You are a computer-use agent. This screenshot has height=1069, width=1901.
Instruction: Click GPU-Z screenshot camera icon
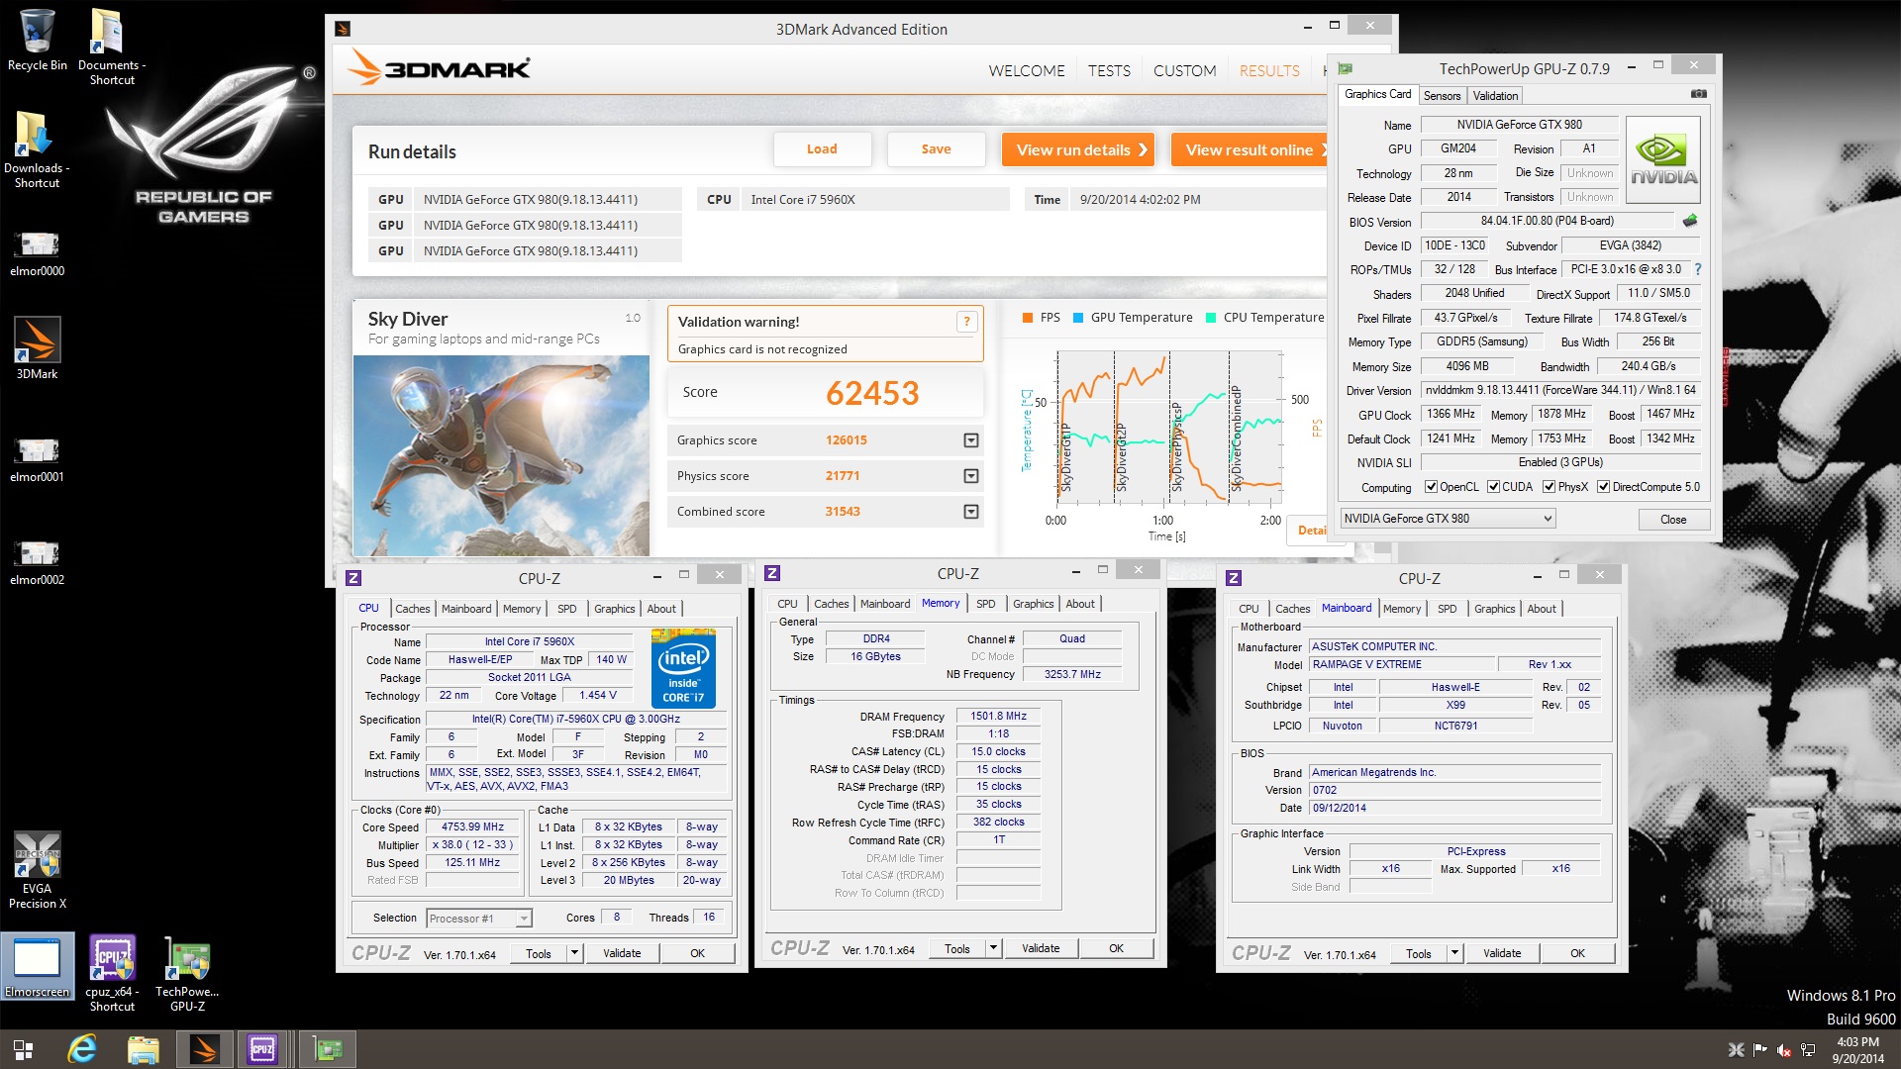(1699, 94)
